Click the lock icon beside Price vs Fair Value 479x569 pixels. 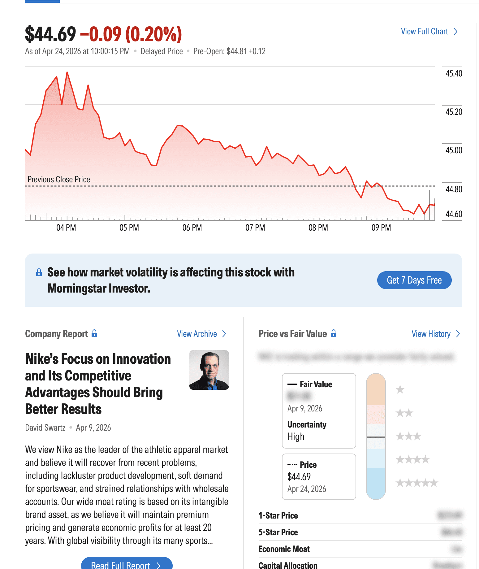(x=334, y=333)
